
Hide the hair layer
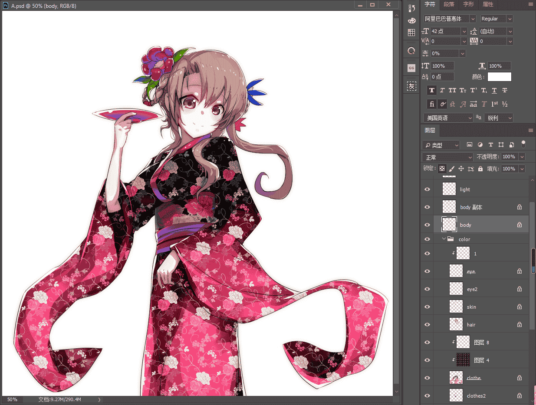tap(427, 325)
